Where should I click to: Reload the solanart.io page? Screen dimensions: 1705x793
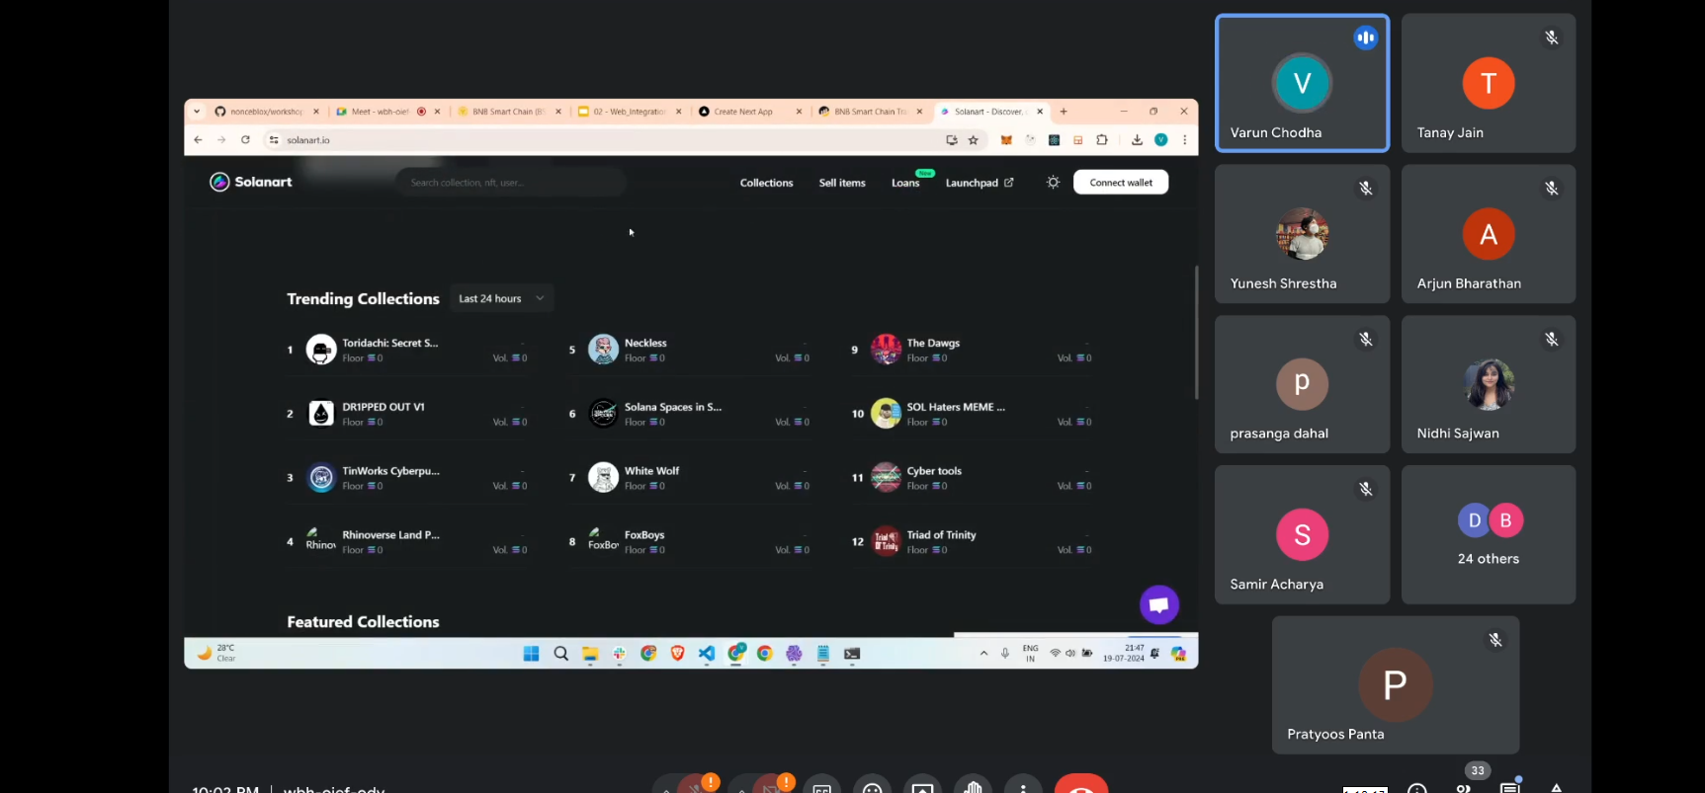[x=245, y=140]
